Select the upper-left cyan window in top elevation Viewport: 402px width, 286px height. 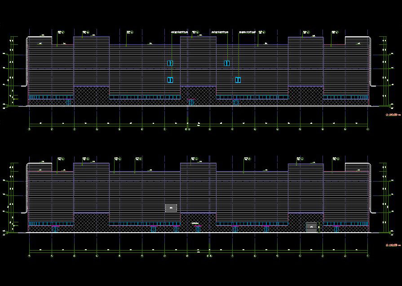coord(170,63)
